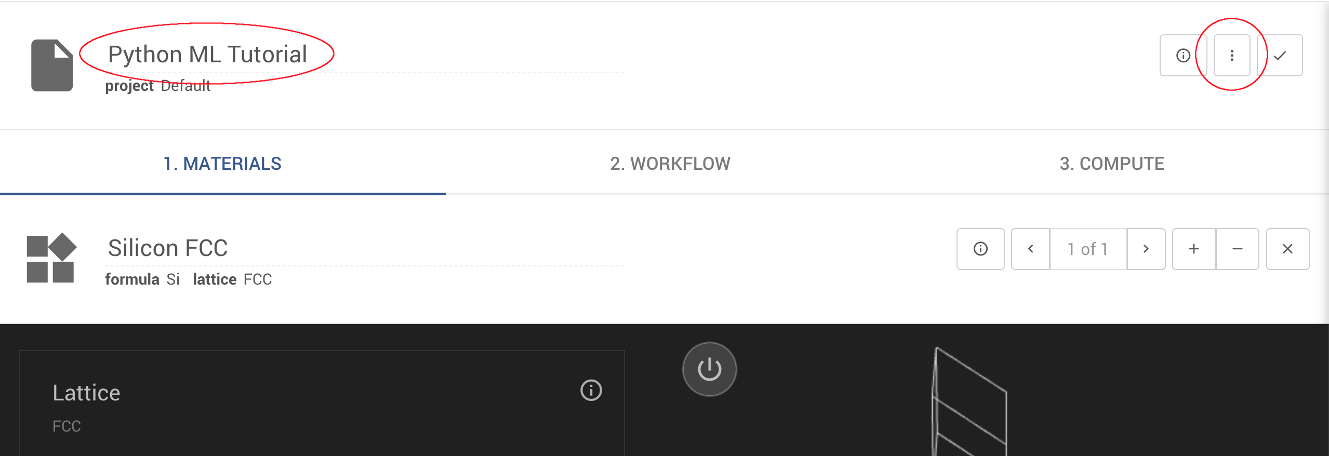Open the Compute tab
The width and height of the screenshot is (1329, 456).
(1112, 164)
